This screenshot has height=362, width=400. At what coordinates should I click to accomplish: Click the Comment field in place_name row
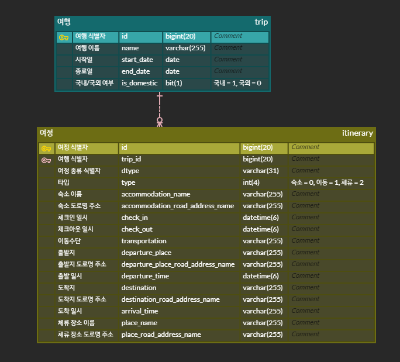click(x=331, y=323)
